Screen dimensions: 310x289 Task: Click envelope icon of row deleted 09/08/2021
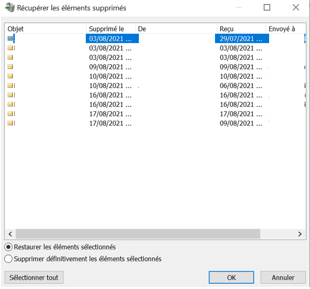pyautogui.click(x=10, y=66)
